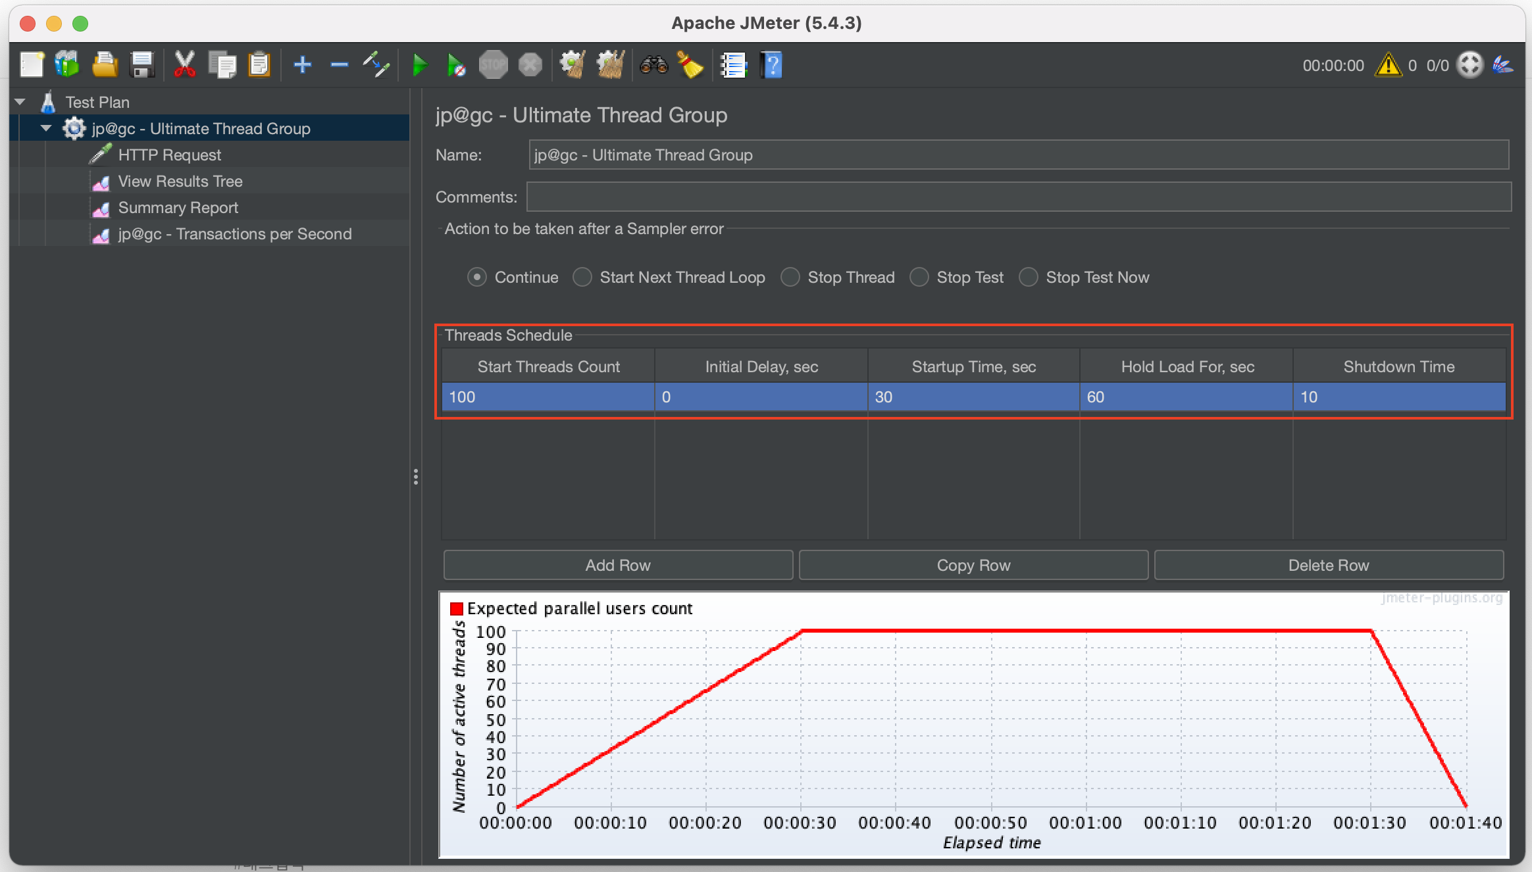Collapse the Test Plan tree node

[x=20, y=102]
